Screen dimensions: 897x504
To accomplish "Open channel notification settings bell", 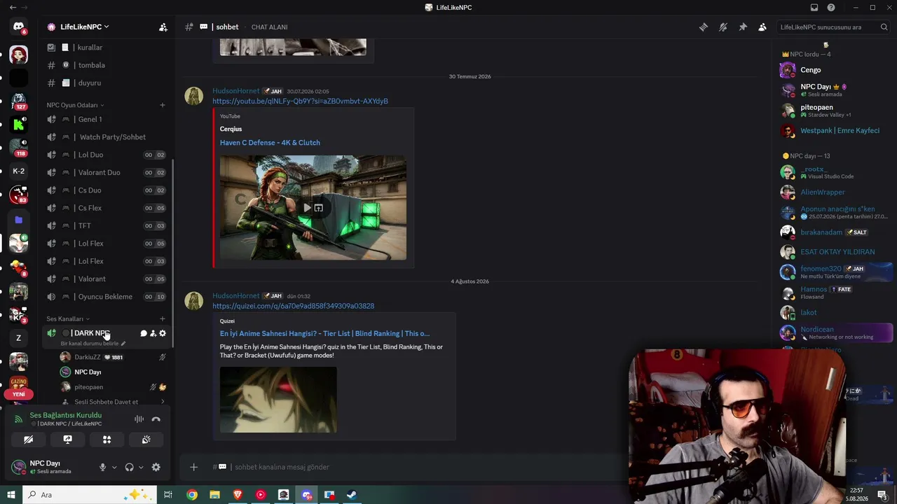I will (723, 27).
